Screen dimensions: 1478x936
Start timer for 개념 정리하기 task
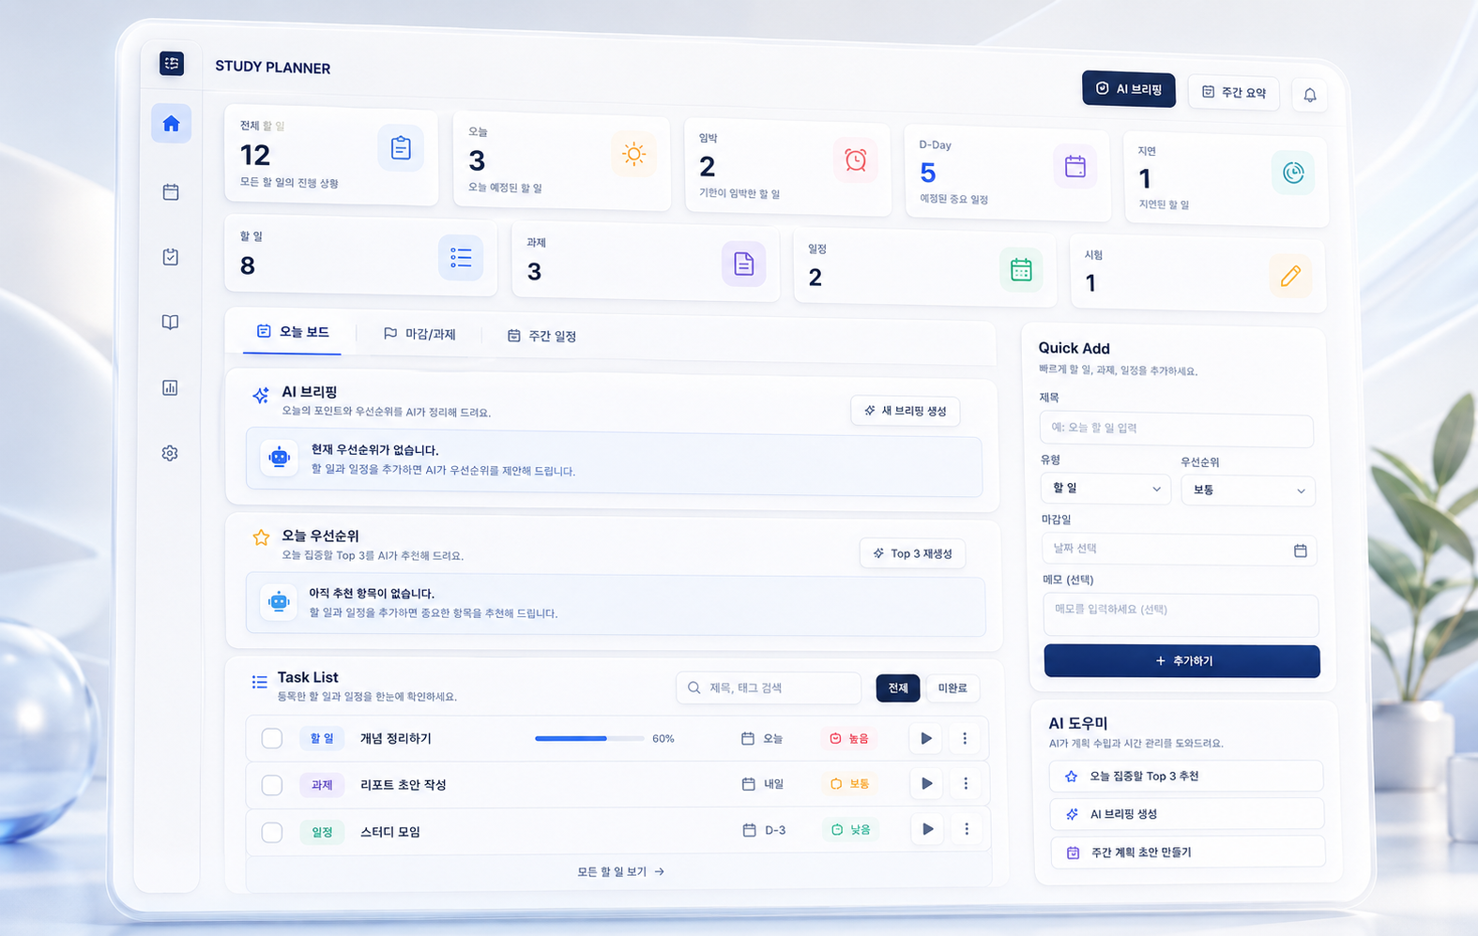[926, 738]
